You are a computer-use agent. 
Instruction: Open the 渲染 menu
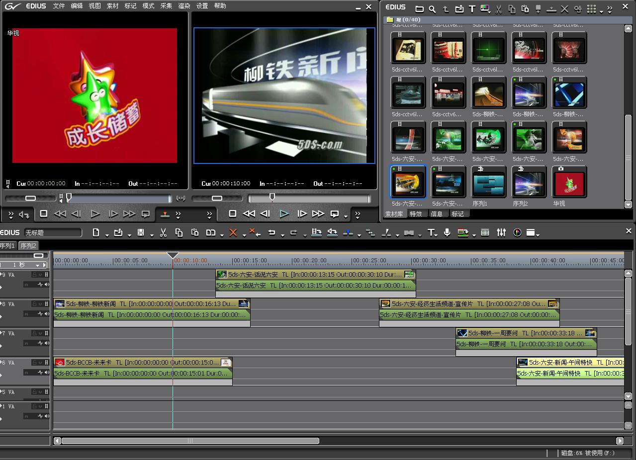184,6
